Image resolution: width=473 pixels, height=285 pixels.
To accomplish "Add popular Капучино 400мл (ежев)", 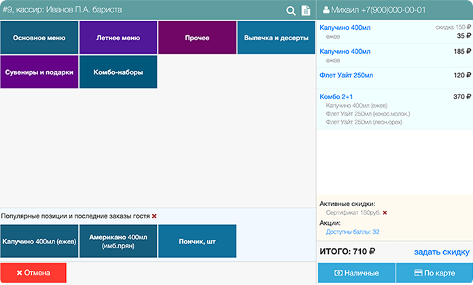I will coord(39,241).
